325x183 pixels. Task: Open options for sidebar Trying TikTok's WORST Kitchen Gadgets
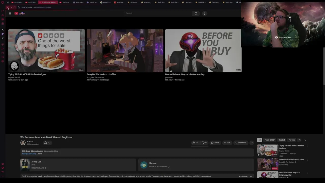point(307,146)
